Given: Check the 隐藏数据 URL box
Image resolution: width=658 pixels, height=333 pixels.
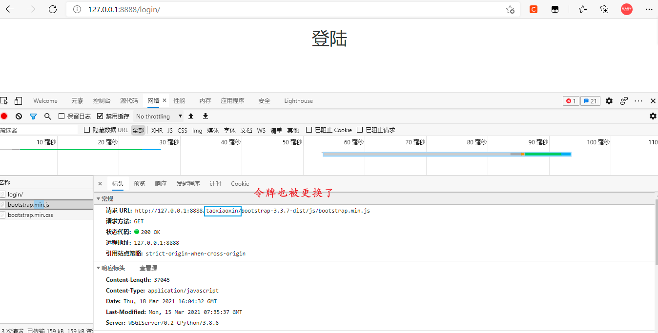Looking at the screenshot, I should pos(87,130).
